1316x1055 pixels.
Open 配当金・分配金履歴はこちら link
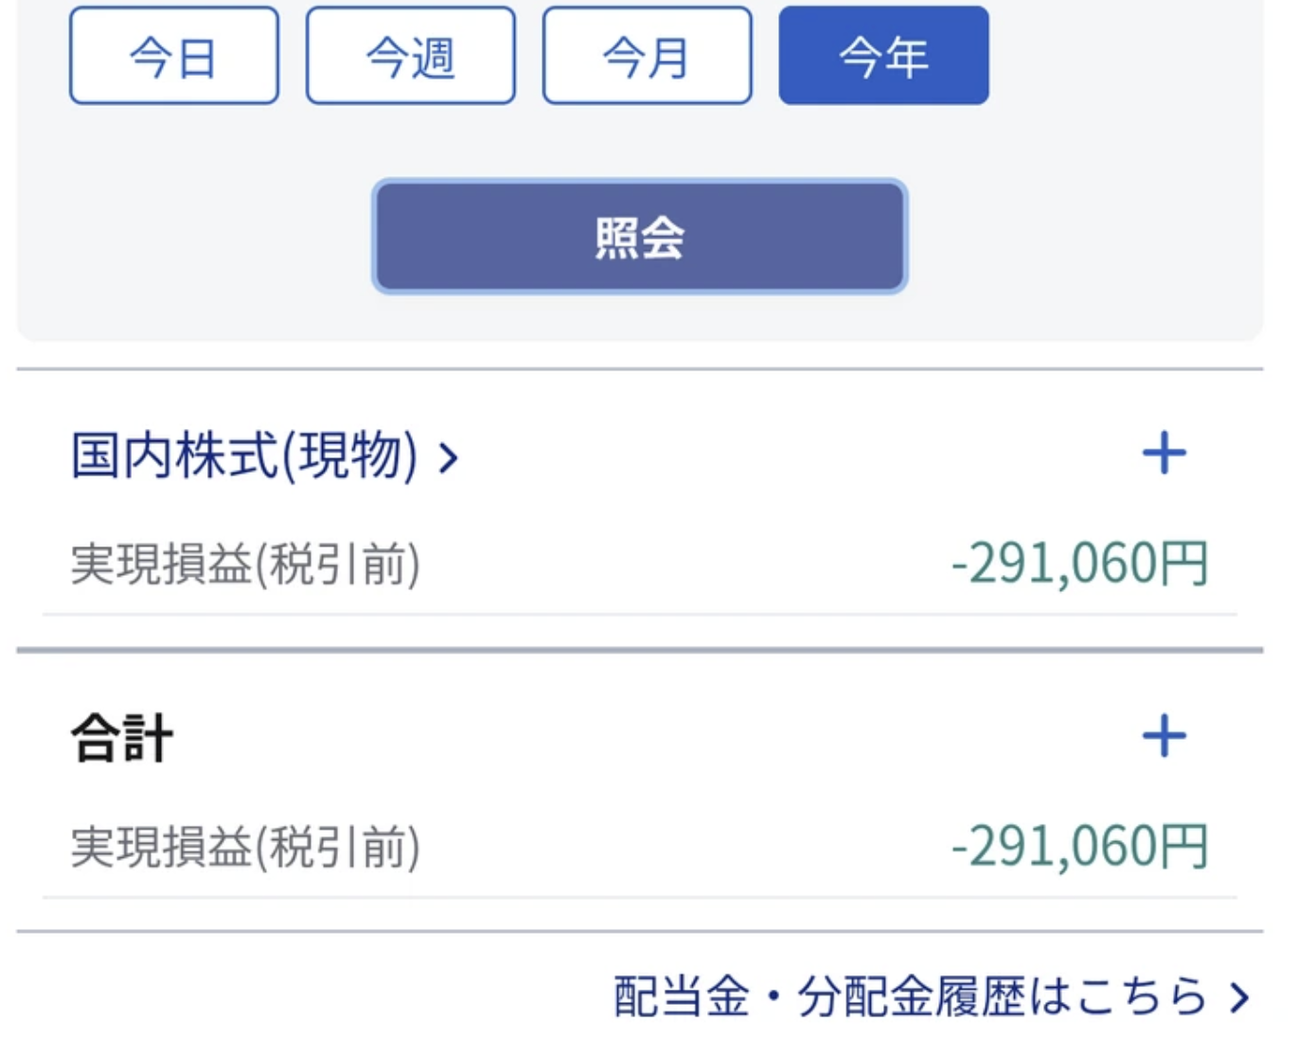point(910,997)
